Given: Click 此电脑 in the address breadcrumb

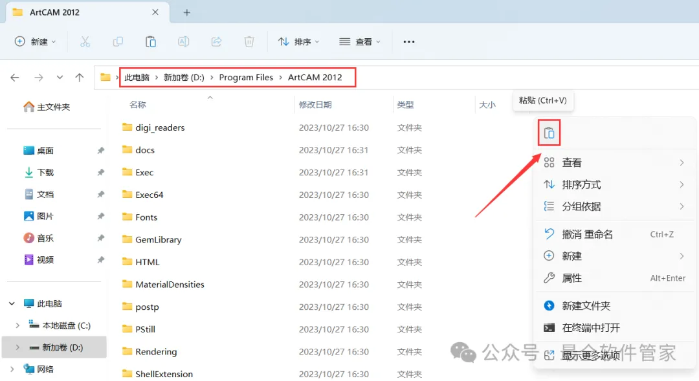Looking at the screenshot, I should [137, 78].
